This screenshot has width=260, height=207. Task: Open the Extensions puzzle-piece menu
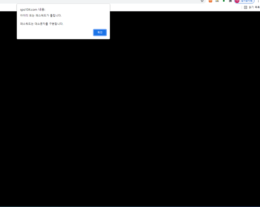click(x=230, y=1)
